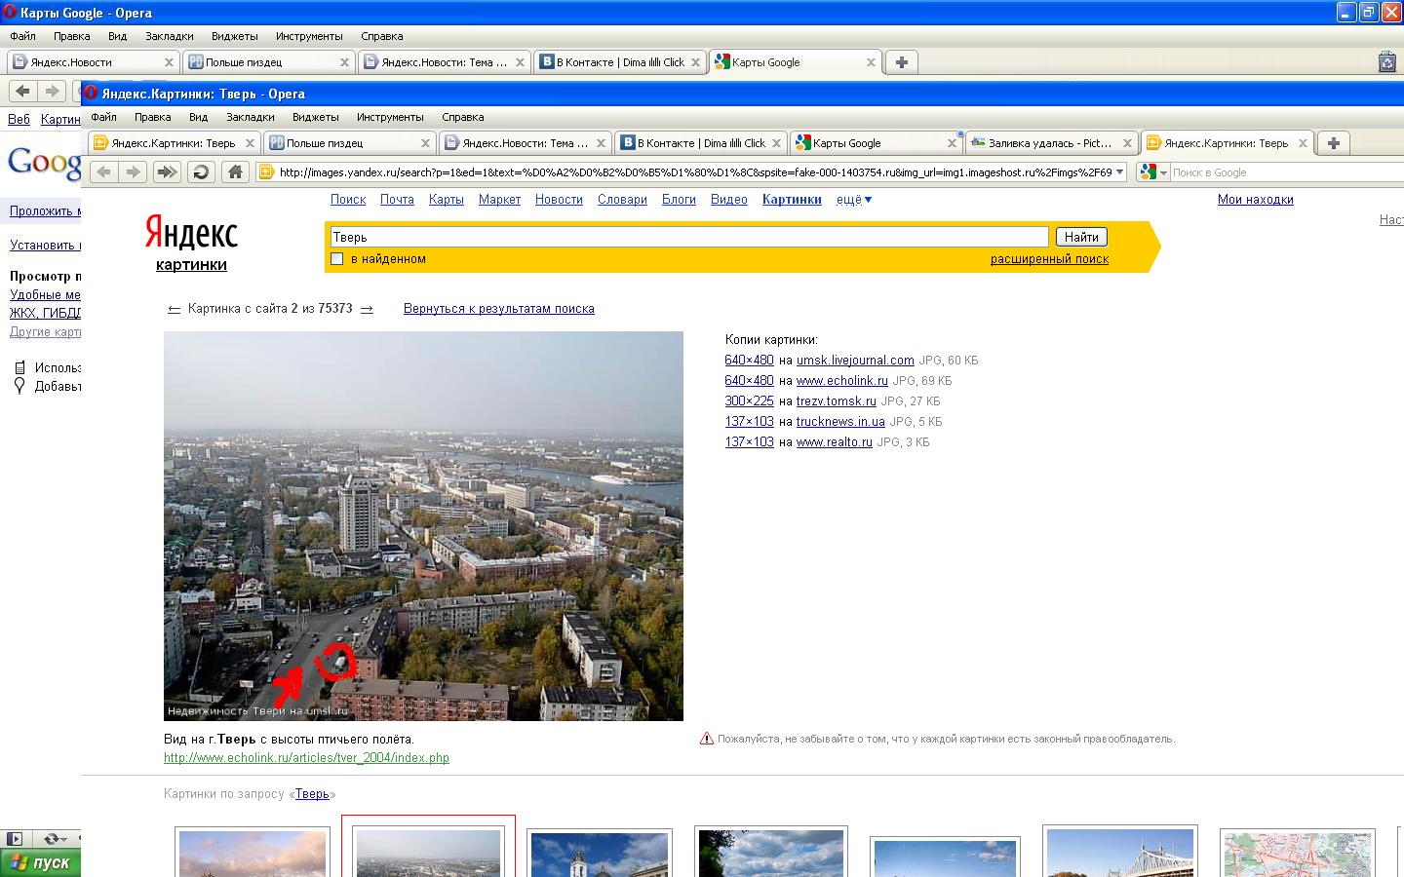
Task: Go forward in the Яндекс.Картинки window toolbar
Action: (x=133, y=172)
